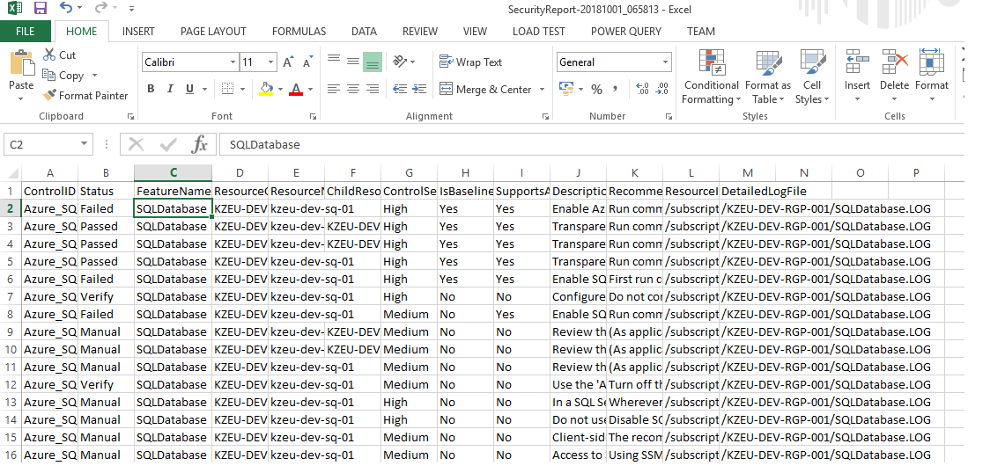Select the highlighted Bottom Align icon
The width and height of the screenshot is (990, 473).
(x=373, y=62)
